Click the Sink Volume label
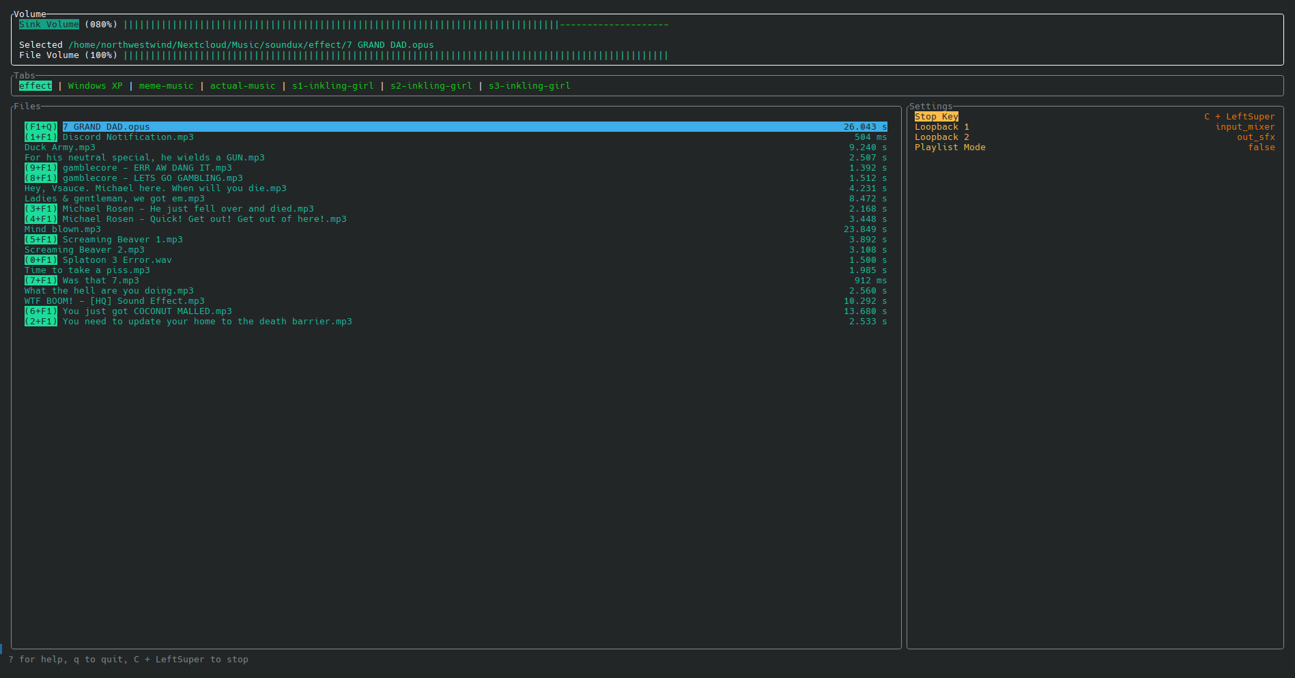Image resolution: width=1295 pixels, height=678 pixels. [x=49, y=25]
